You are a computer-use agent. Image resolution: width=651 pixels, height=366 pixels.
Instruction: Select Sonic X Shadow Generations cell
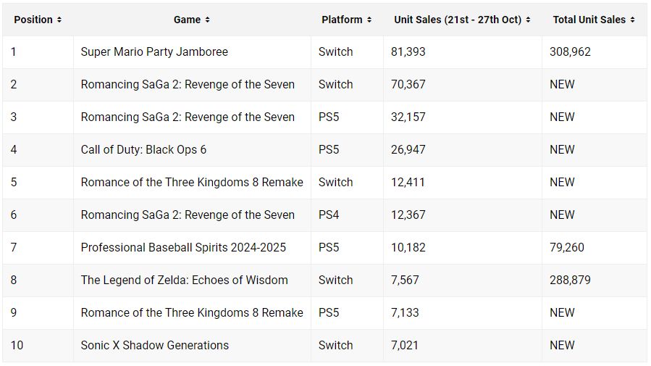154,346
